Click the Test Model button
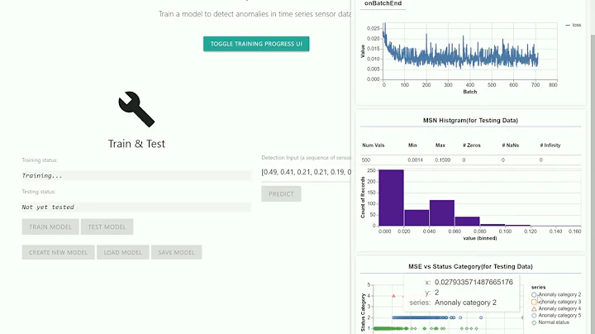The width and height of the screenshot is (595, 334). 107,227
